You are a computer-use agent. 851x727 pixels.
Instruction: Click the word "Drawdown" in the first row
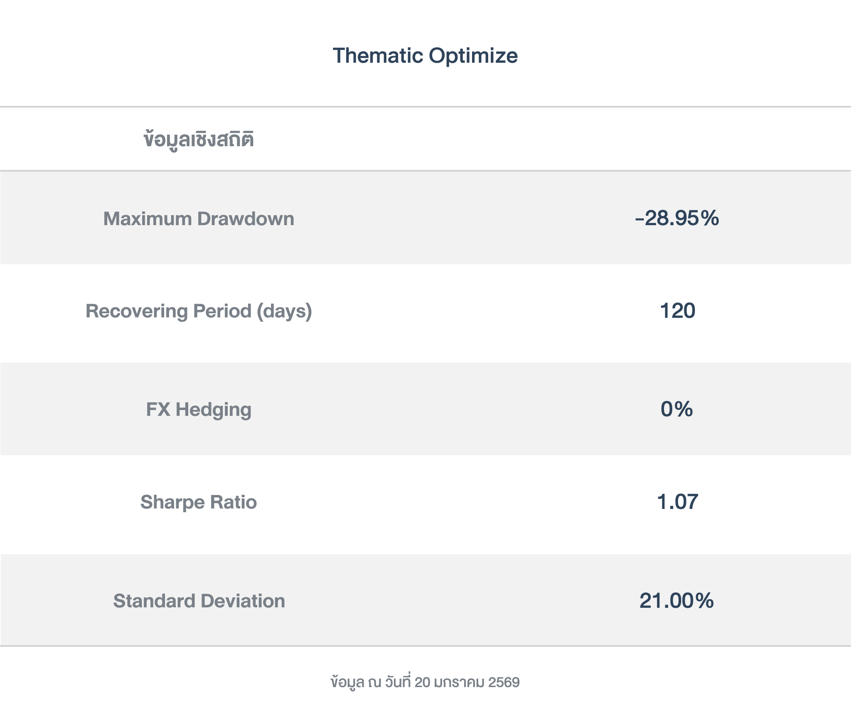(246, 219)
